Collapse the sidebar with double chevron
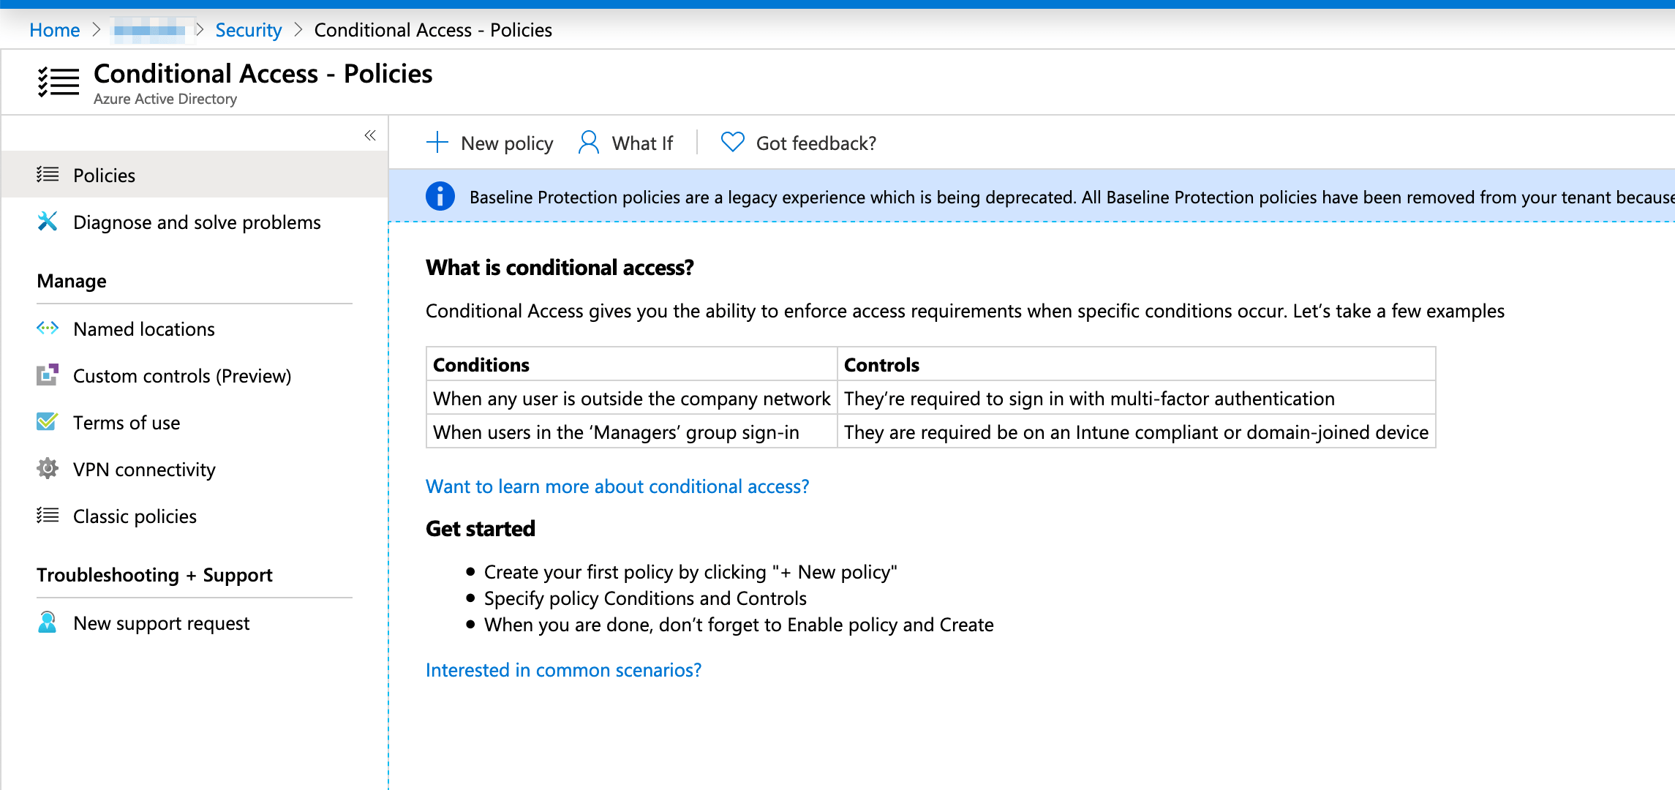This screenshot has height=790, width=1675. [x=370, y=135]
